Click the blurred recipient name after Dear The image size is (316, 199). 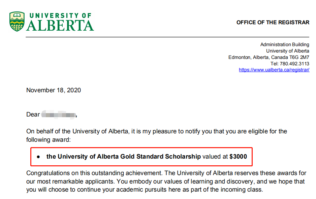pos(58,115)
